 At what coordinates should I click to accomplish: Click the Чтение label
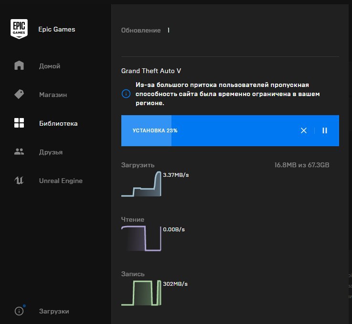(x=133, y=219)
